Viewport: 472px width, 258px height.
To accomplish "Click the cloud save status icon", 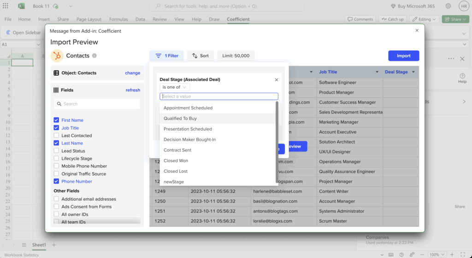I will click(55, 6).
